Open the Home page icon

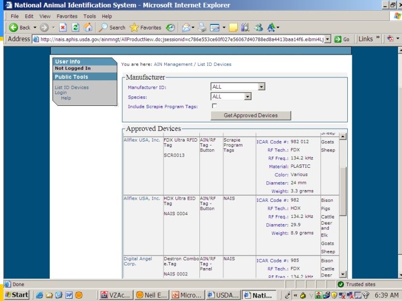(x=88, y=27)
